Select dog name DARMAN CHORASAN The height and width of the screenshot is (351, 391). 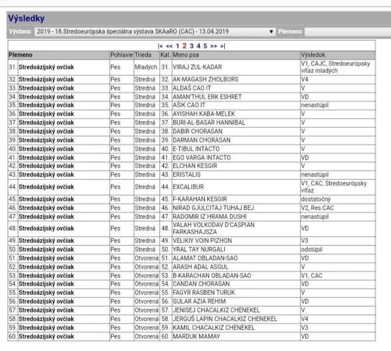pyautogui.click(x=201, y=140)
